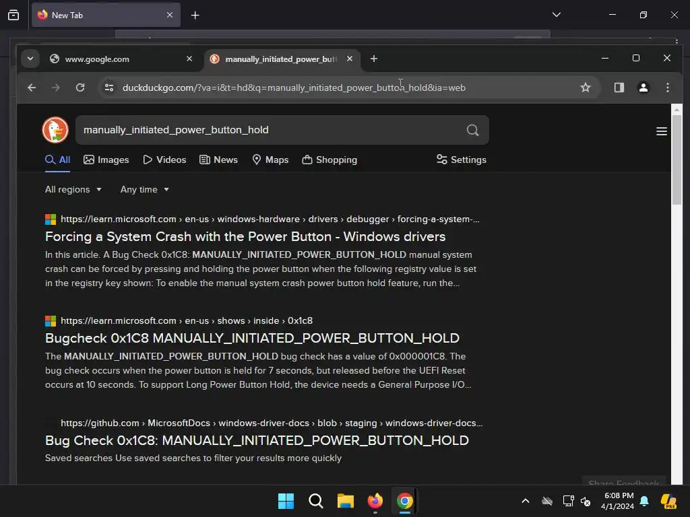Click the OneDrive tray icon
This screenshot has width=690, height=517.
[547, 501]
